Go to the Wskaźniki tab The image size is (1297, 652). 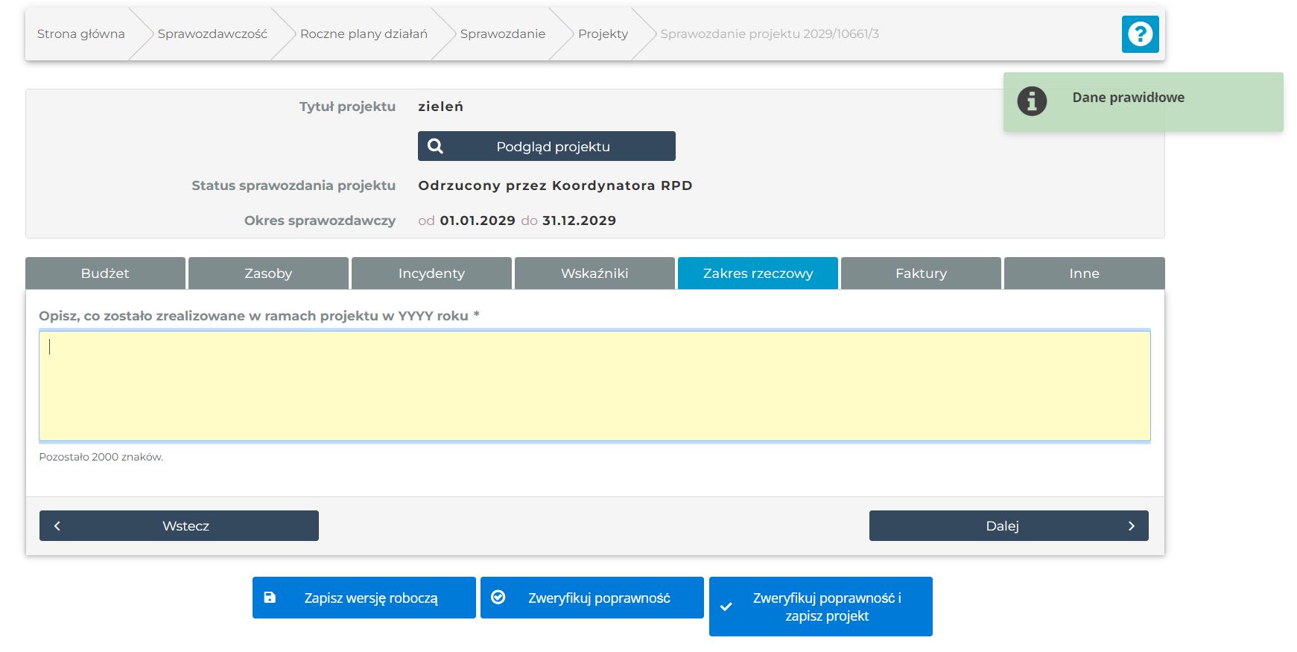click(x=594, y=273)
